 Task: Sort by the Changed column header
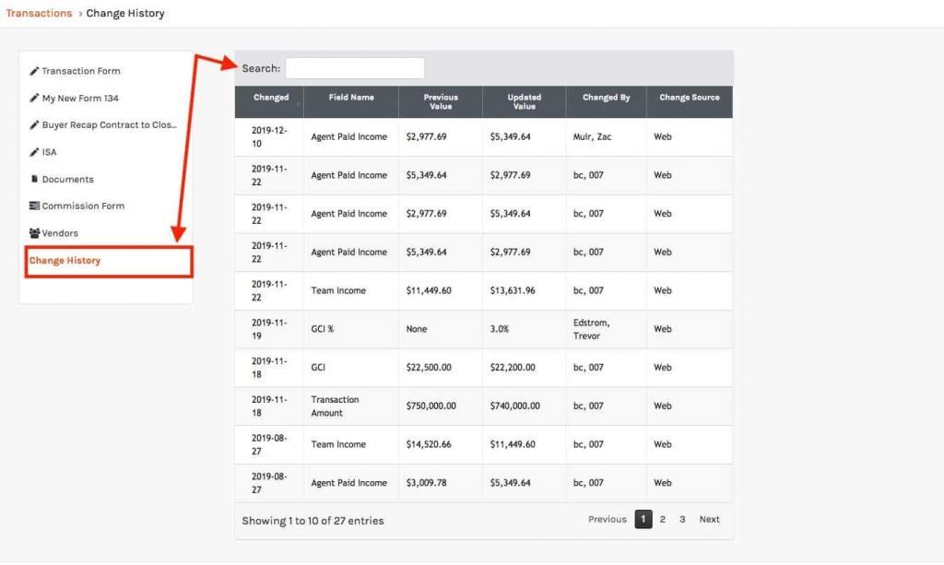[269, 101]
